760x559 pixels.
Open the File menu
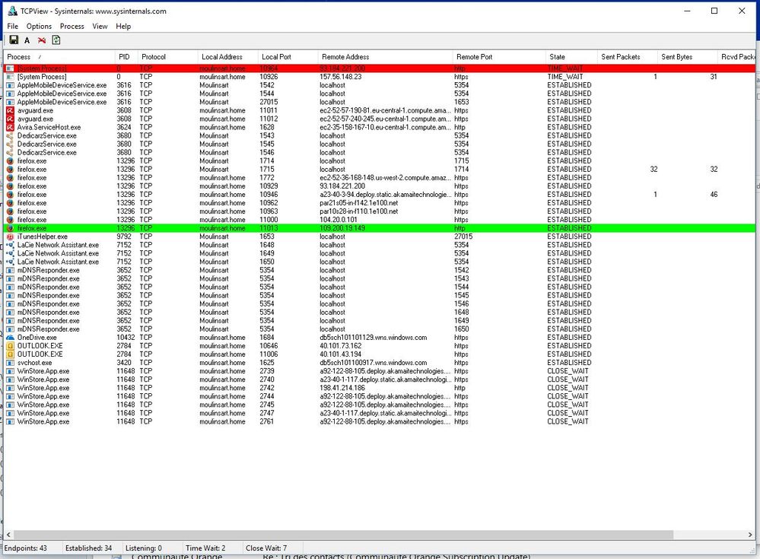click(13, 26)
